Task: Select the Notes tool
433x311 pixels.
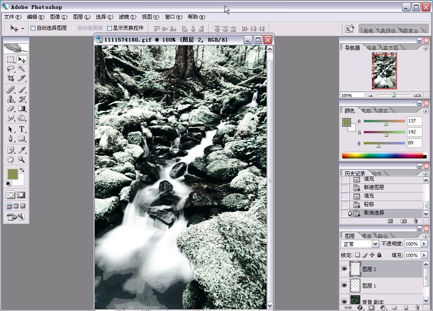Action: [x=11, y=150]
